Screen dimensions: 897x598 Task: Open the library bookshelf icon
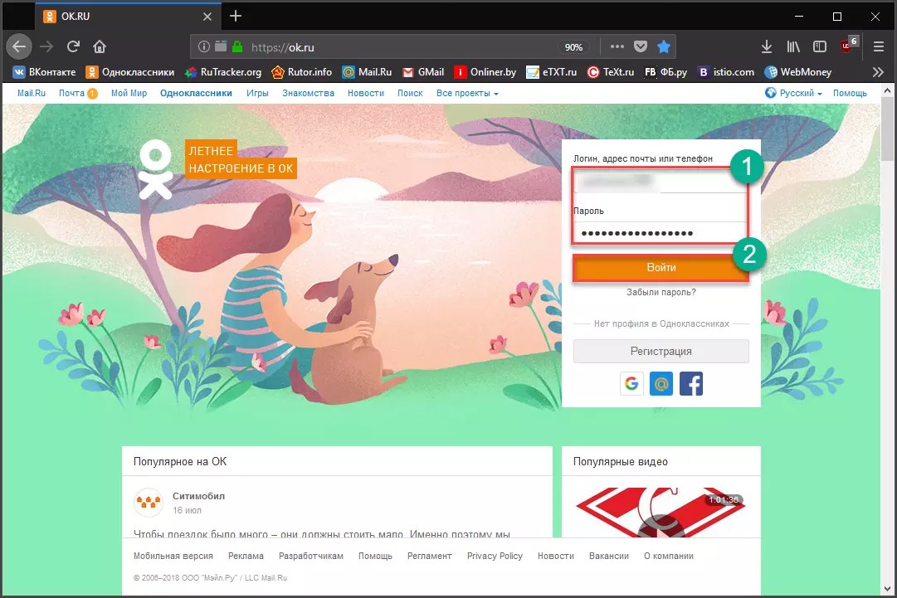coord(793,47)
